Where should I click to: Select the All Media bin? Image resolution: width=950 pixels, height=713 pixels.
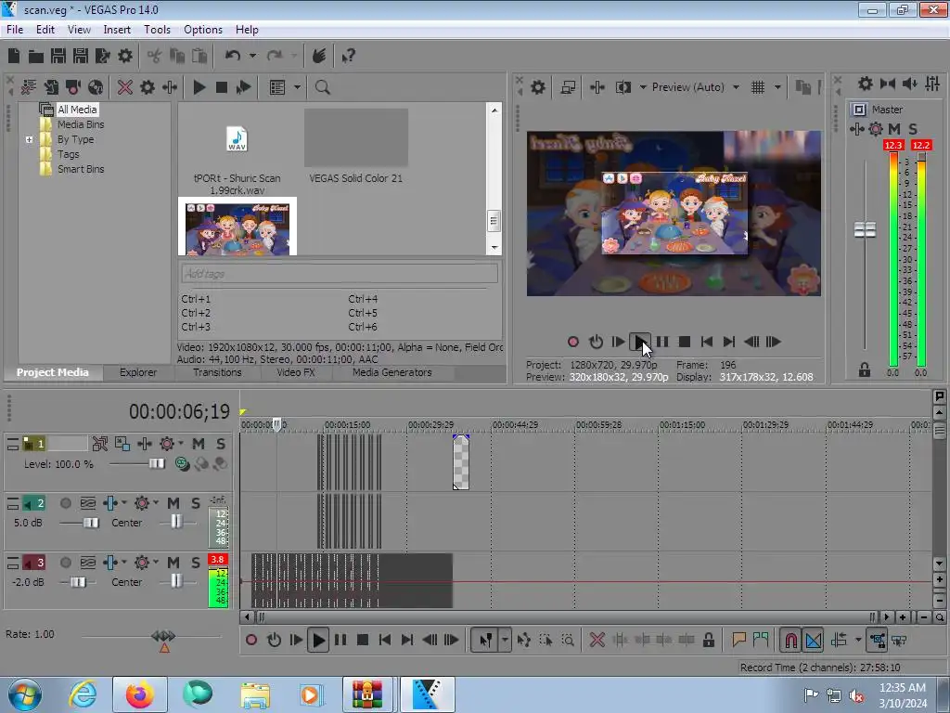(77, 110)
